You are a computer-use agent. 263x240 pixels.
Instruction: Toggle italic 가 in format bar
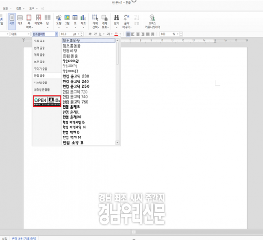click(x=95, y=34)
